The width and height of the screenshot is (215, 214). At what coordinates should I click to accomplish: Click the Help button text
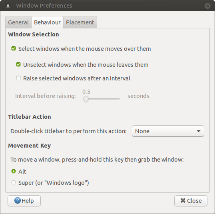(28, 201)
